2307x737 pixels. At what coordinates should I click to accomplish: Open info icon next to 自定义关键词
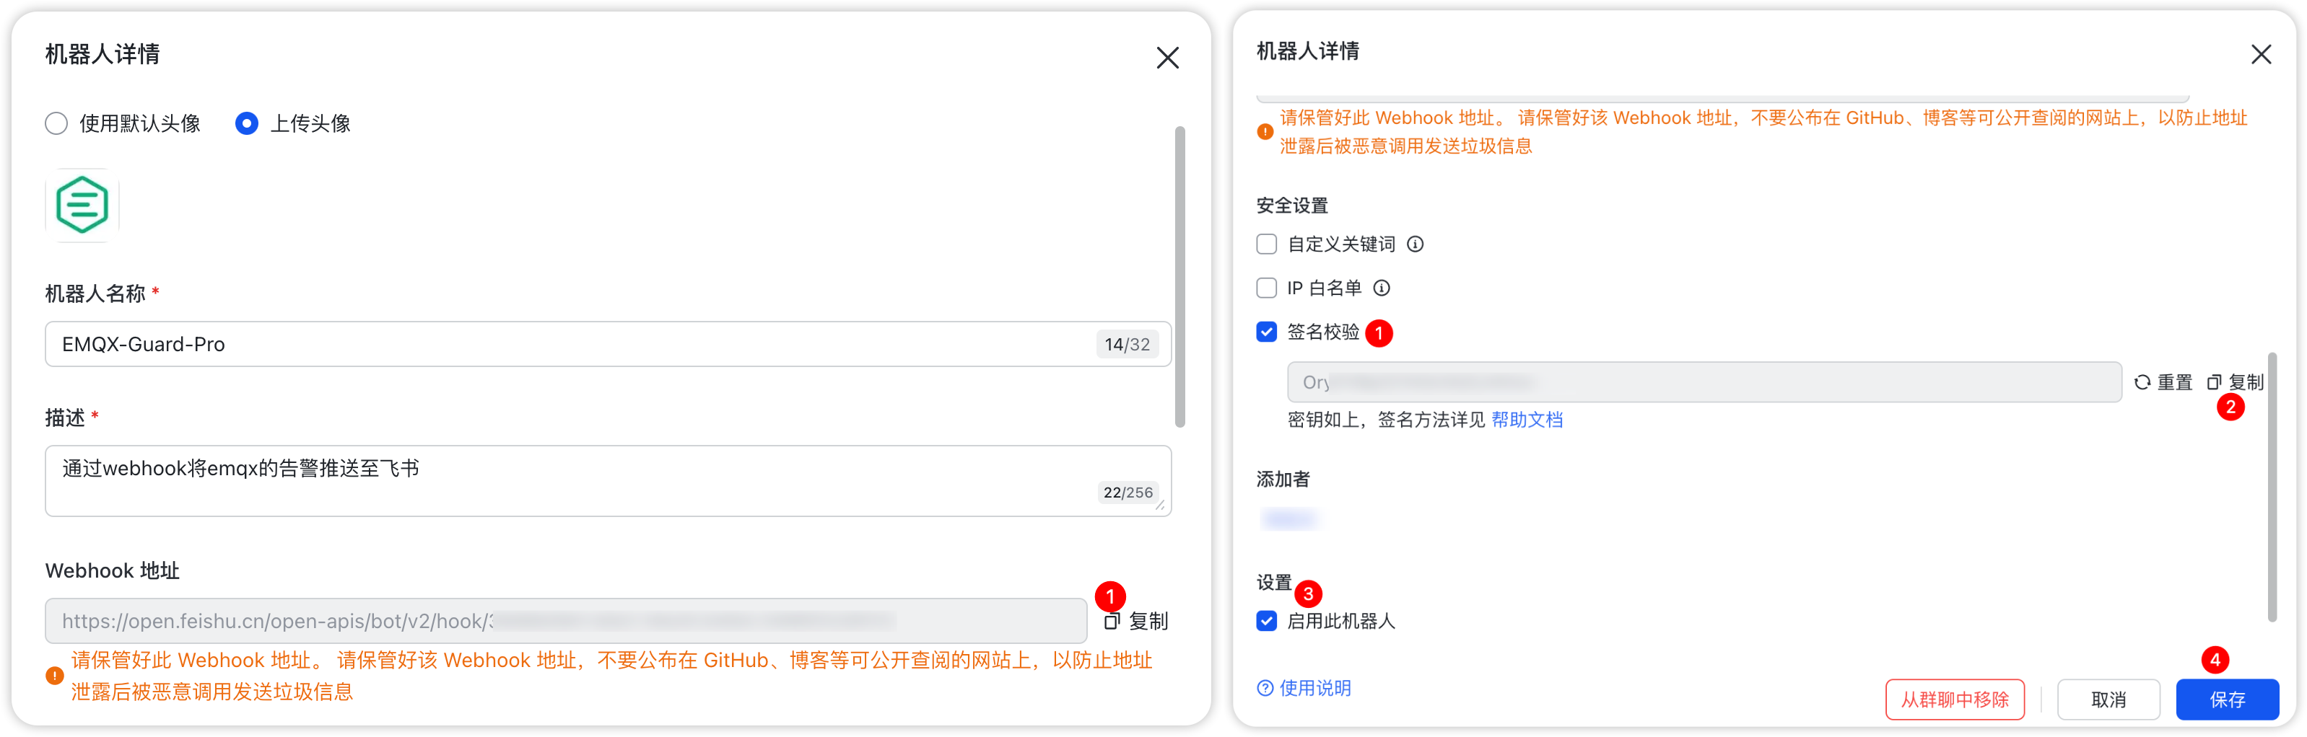click(1415, 244)
